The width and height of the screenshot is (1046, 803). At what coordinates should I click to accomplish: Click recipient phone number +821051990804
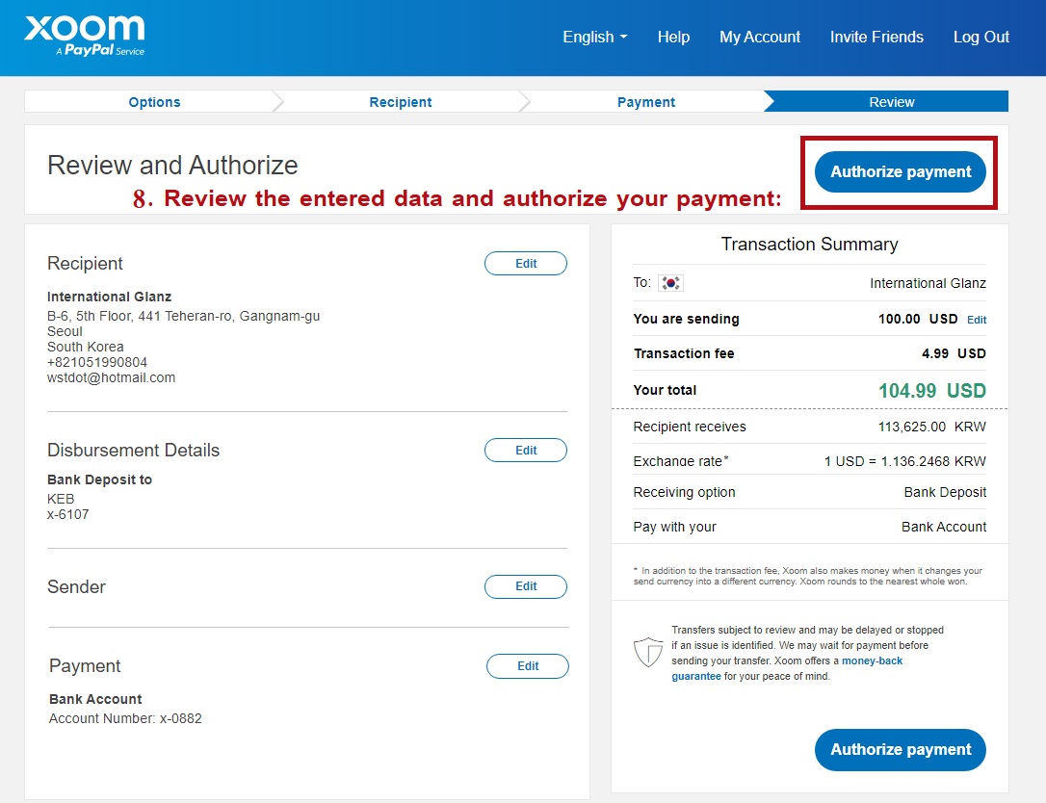[97, 362]
